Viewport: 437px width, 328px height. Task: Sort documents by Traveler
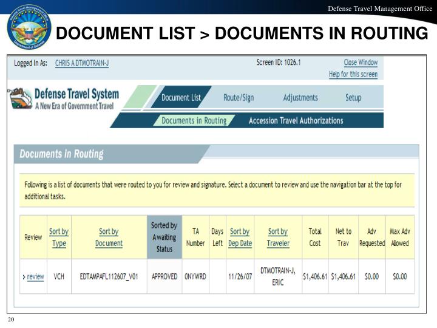(278, 237)
